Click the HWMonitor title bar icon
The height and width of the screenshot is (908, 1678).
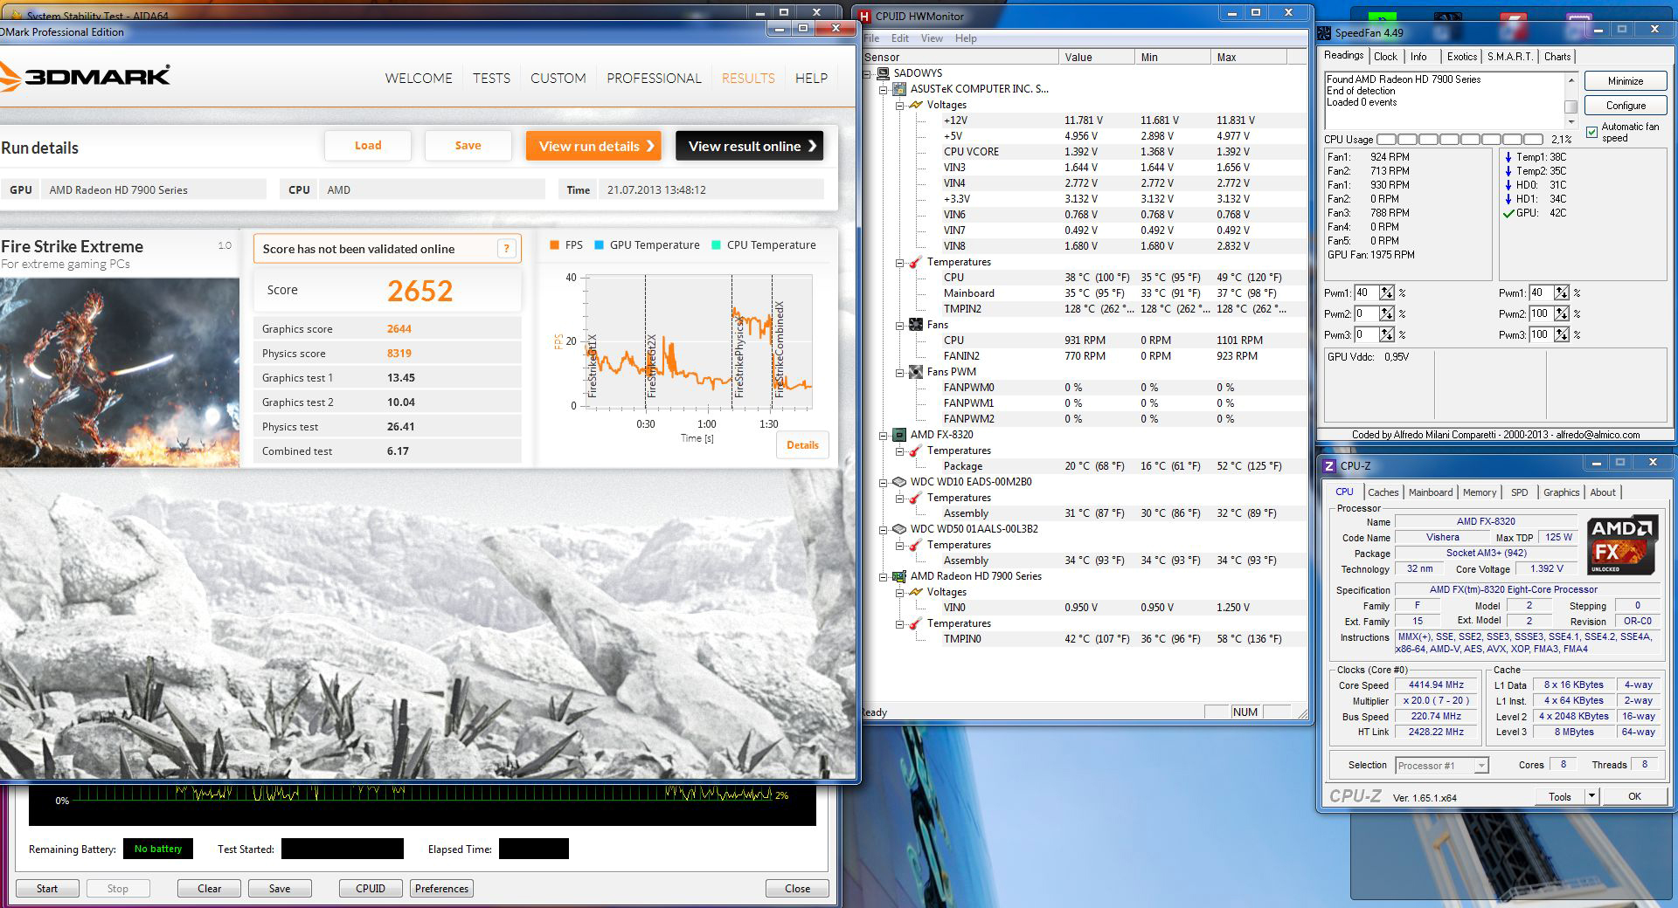click(865, 16)
